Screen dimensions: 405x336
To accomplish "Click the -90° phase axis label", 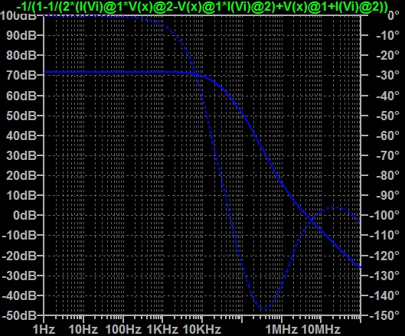I will (388, 195).
